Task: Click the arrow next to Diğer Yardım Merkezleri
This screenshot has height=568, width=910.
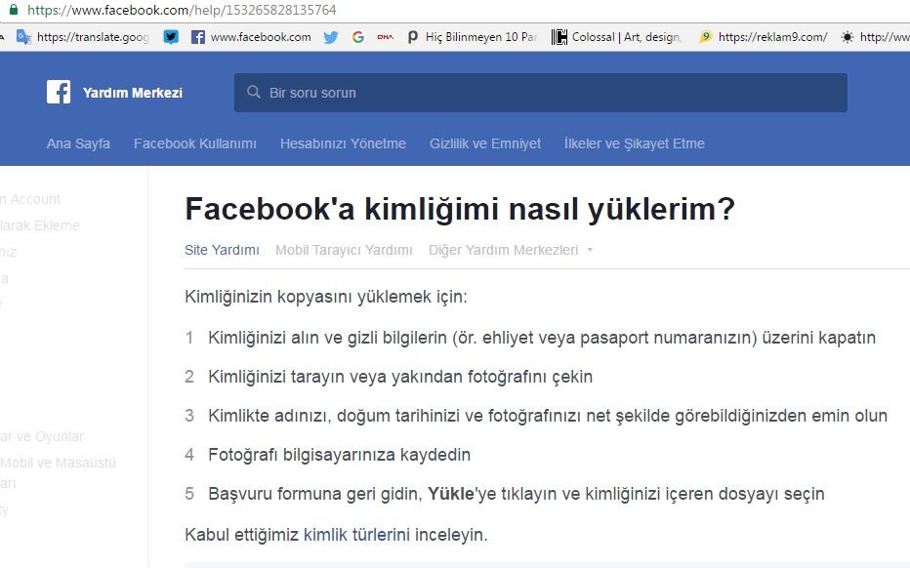Action: [x=590, y=250]
